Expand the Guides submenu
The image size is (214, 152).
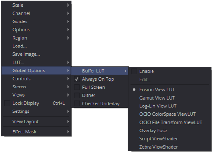click(20, 21)
